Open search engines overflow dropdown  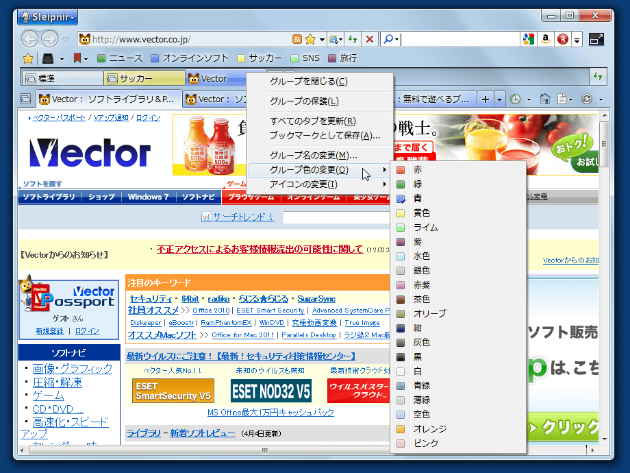point(577,40)
